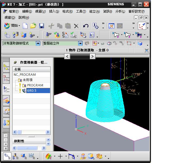
Task: Toggle the rectangle selection mode icon
Action: [x=129, y=43]
